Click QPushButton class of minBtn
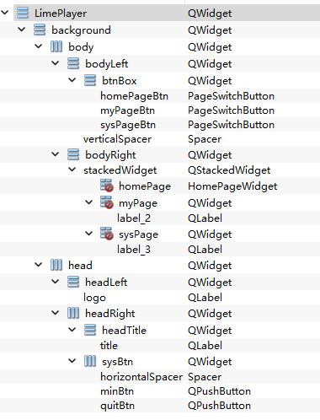The width and height of the screenshot is (320, 420). pos(219,391)
